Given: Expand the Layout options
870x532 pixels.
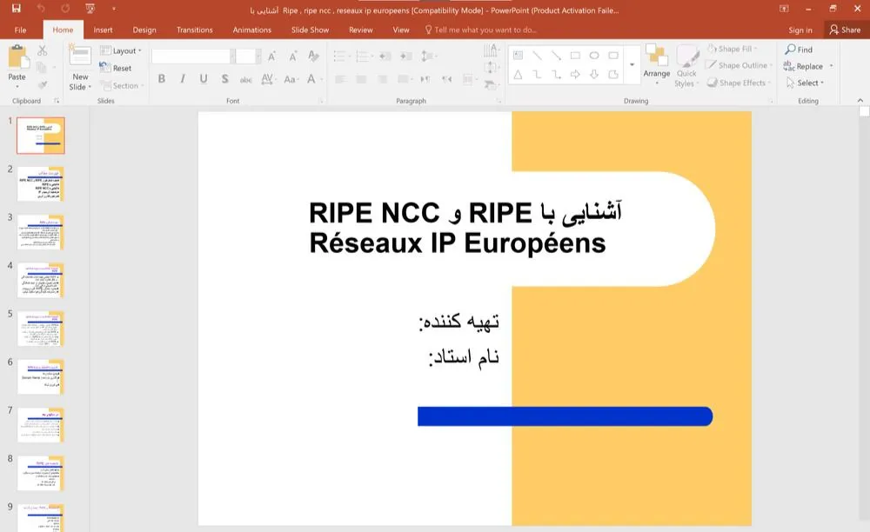Looking at the screenshot, I should (122, 50).
